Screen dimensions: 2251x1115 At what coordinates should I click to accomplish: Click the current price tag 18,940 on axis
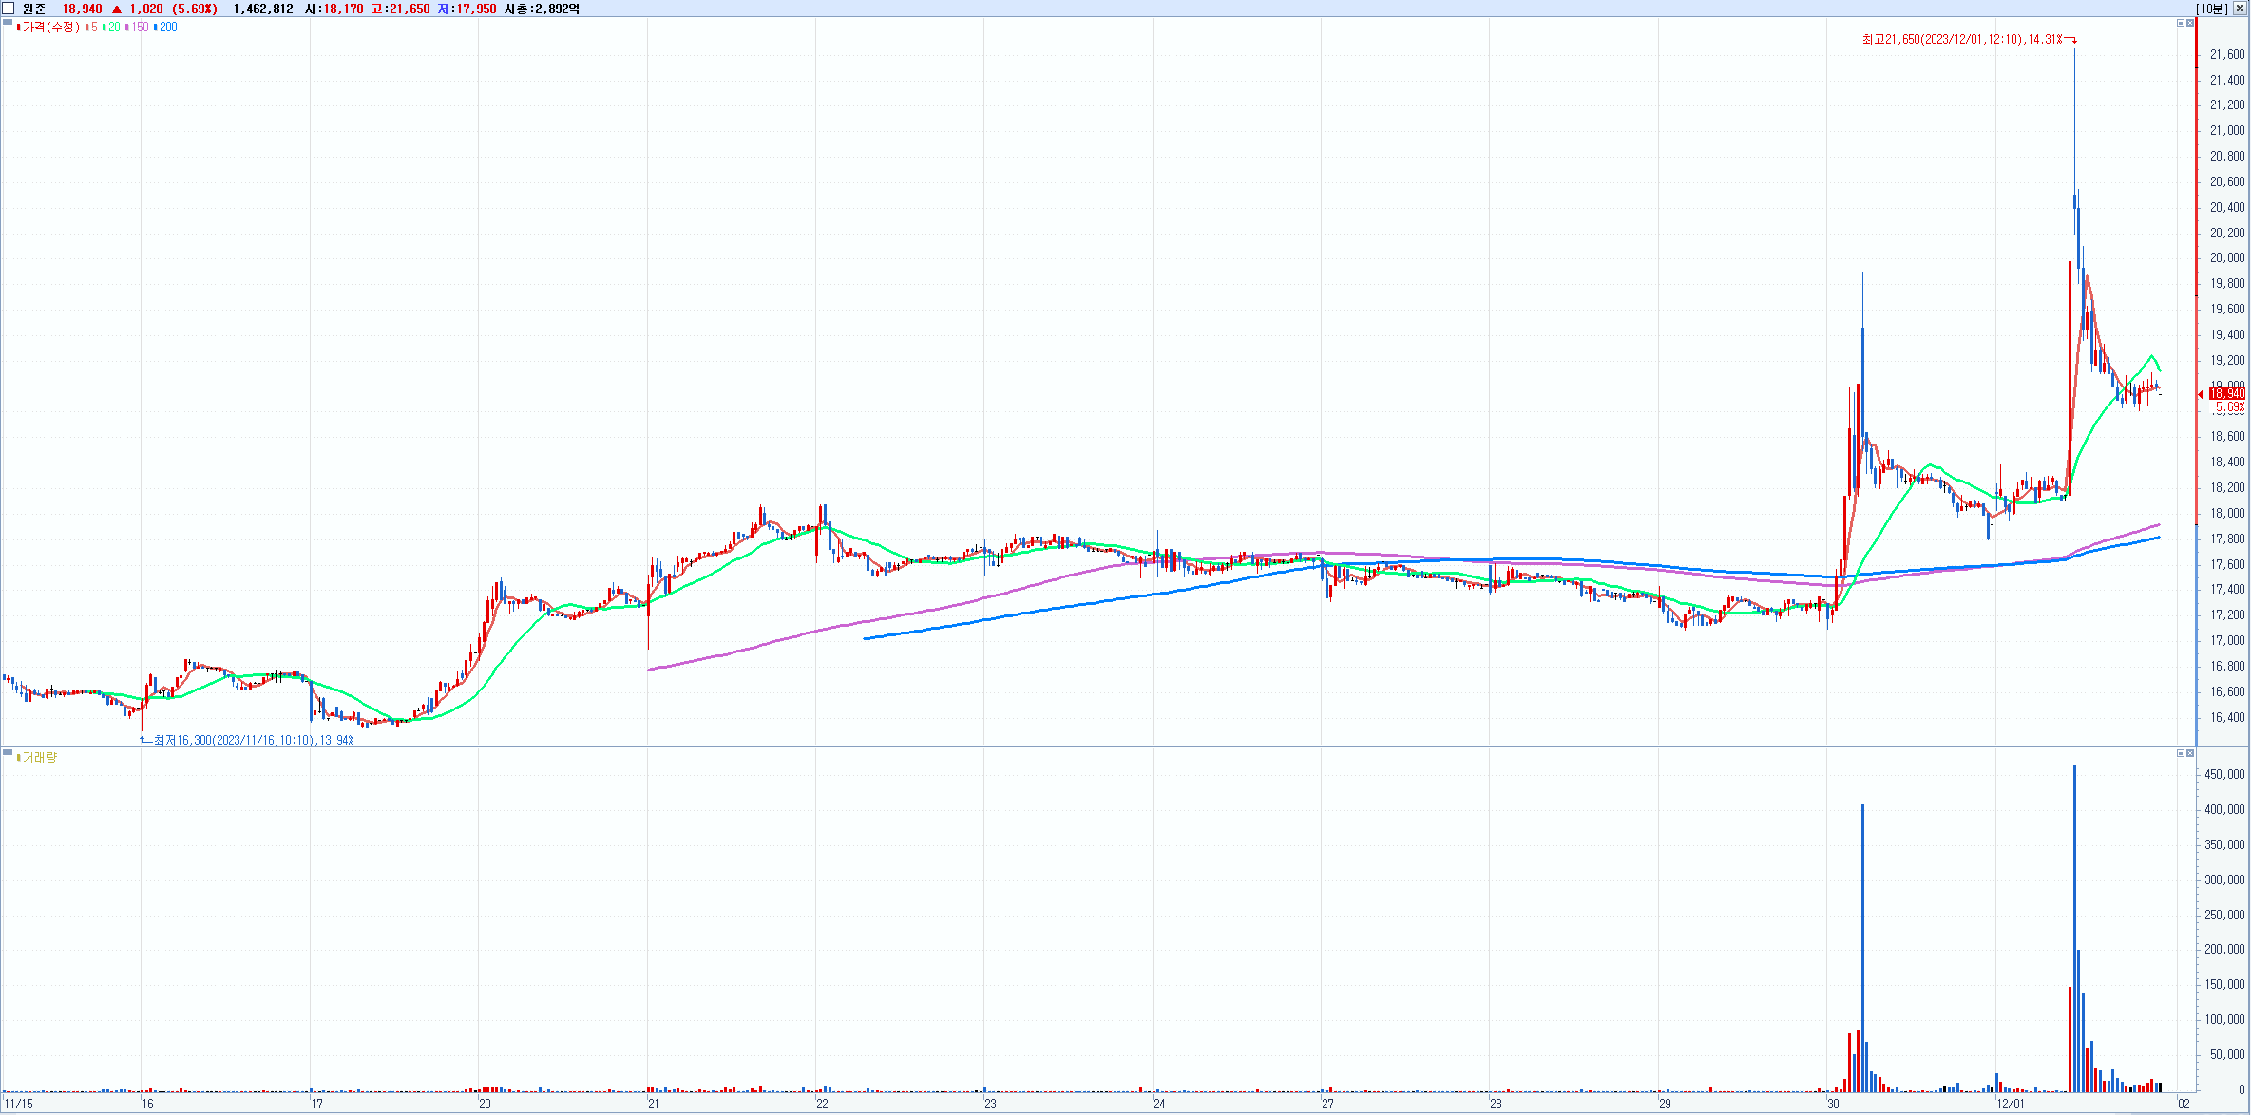tap(2226, 393)
